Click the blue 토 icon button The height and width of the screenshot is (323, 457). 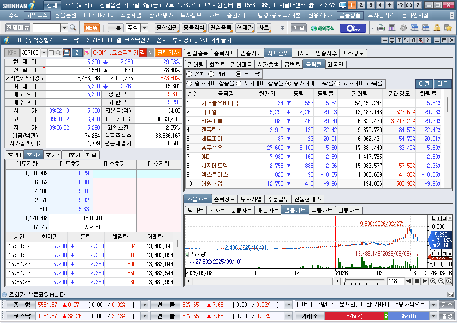pos(67,52)
